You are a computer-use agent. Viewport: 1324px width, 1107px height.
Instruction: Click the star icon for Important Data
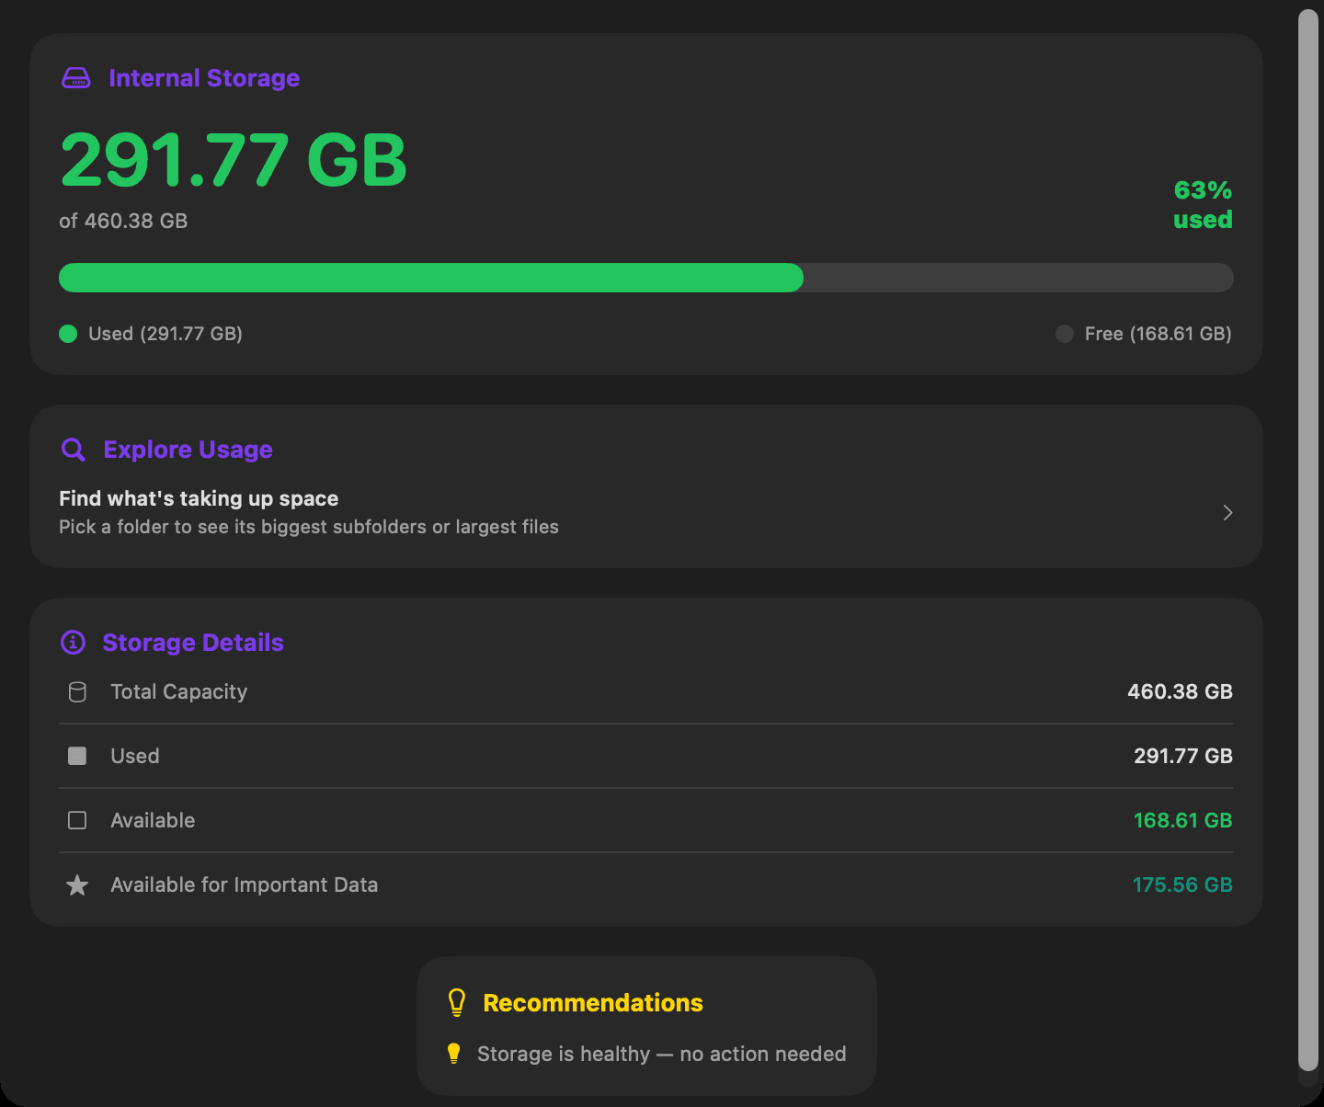click(77, 884)
